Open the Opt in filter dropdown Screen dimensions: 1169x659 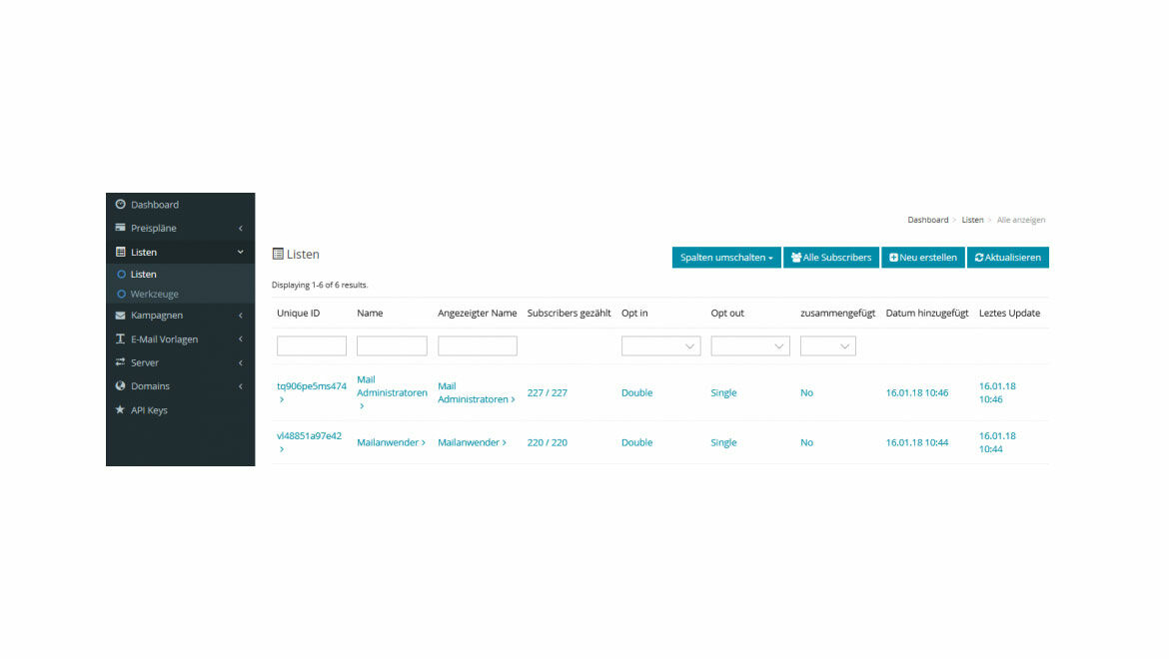[660, 345]
